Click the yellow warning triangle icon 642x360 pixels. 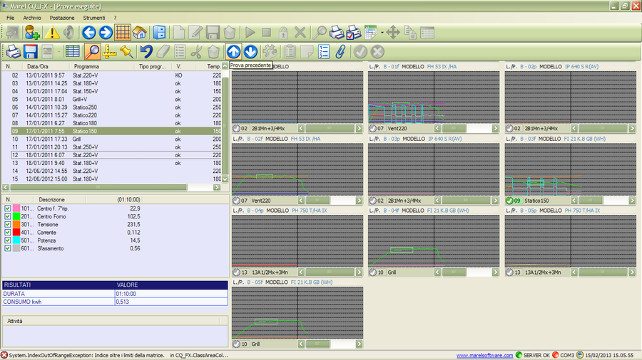click(53, 32)
